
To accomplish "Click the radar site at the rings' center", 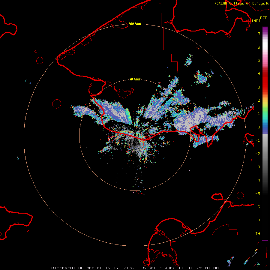I will [135, 134].
